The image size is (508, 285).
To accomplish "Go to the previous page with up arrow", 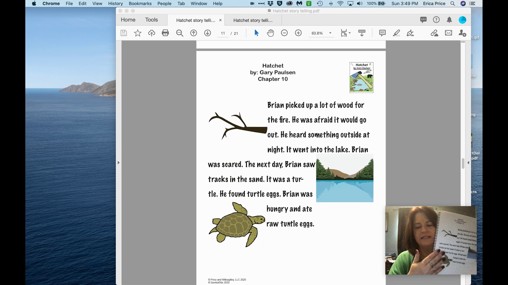I will pos(194,33).
